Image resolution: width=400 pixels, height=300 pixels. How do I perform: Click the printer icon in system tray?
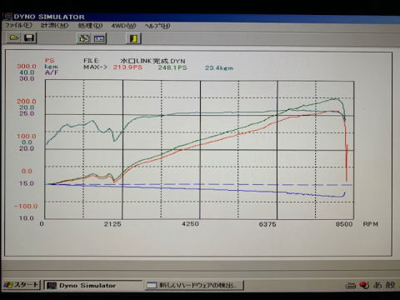coord(351,285)
